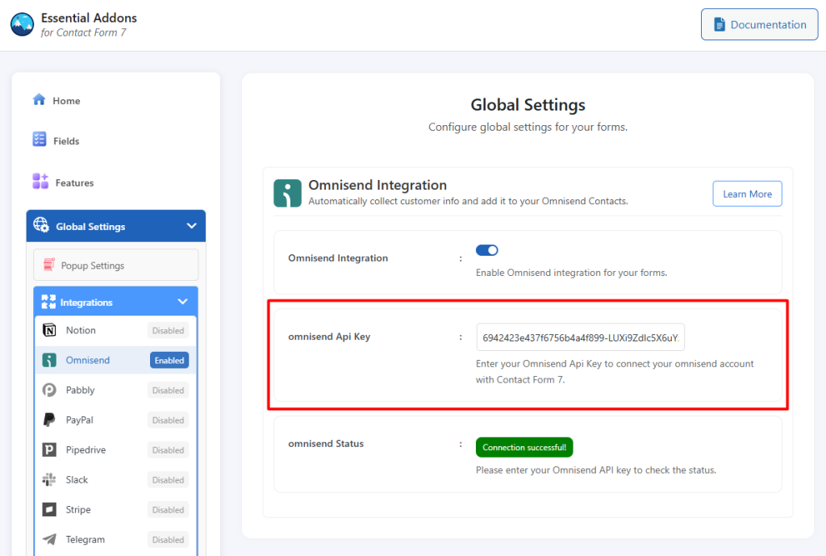
Task: Click the Features grid icon
Action: pyautogui.click(x=40, y=181)
